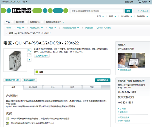Click 登录/注册 login link
The width and height of the screenshot is (152, 127).
pyautogui.click(x=129, y=2)
